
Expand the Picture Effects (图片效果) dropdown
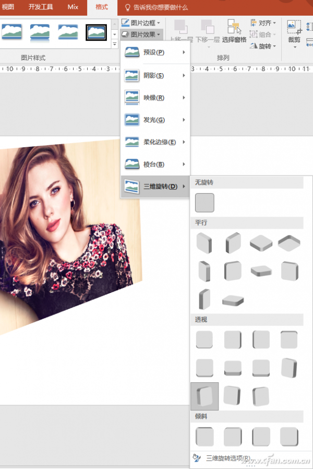pos(141,34)
